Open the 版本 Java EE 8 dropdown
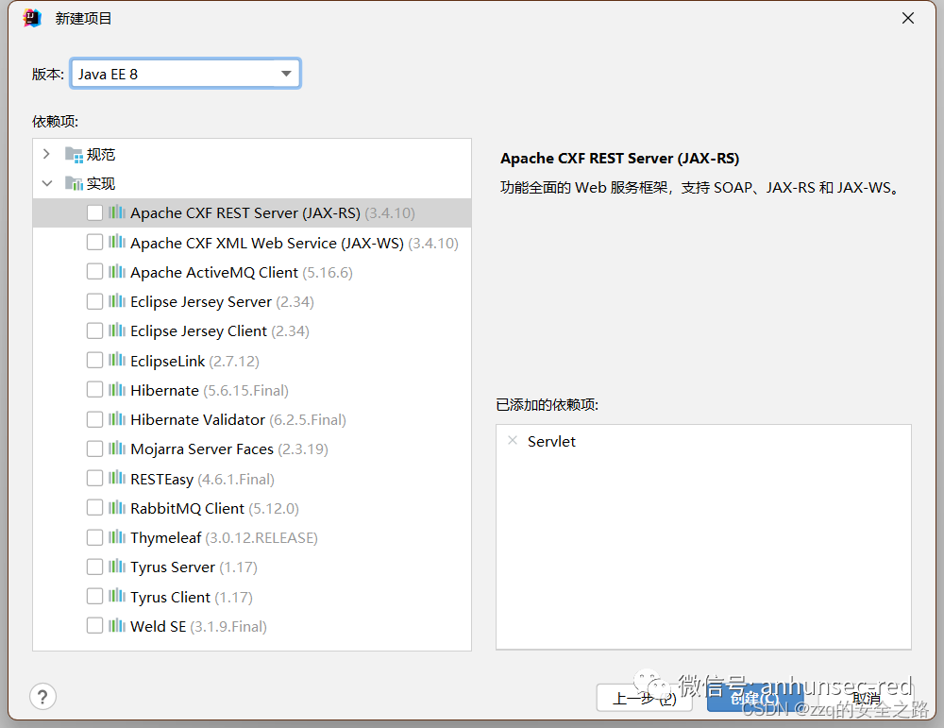944x728 pixels. 185,74
